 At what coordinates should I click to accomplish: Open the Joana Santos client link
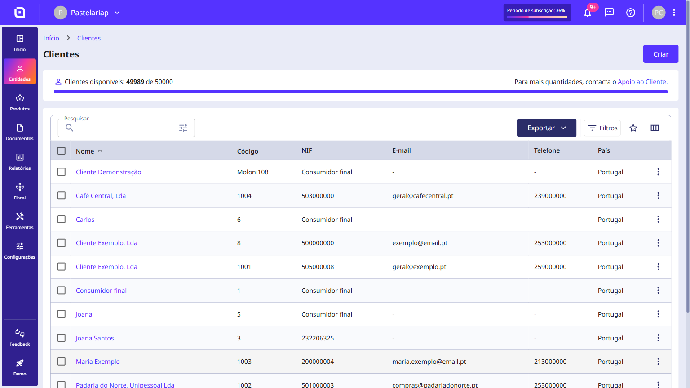(95, 338)
